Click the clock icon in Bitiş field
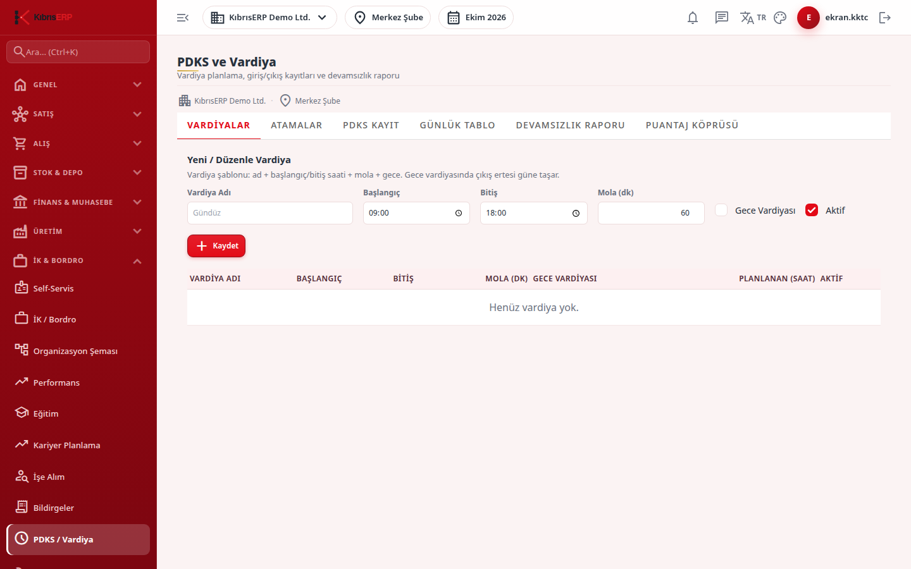Viewport: 911px width, 569px height. tap(576, 213)
